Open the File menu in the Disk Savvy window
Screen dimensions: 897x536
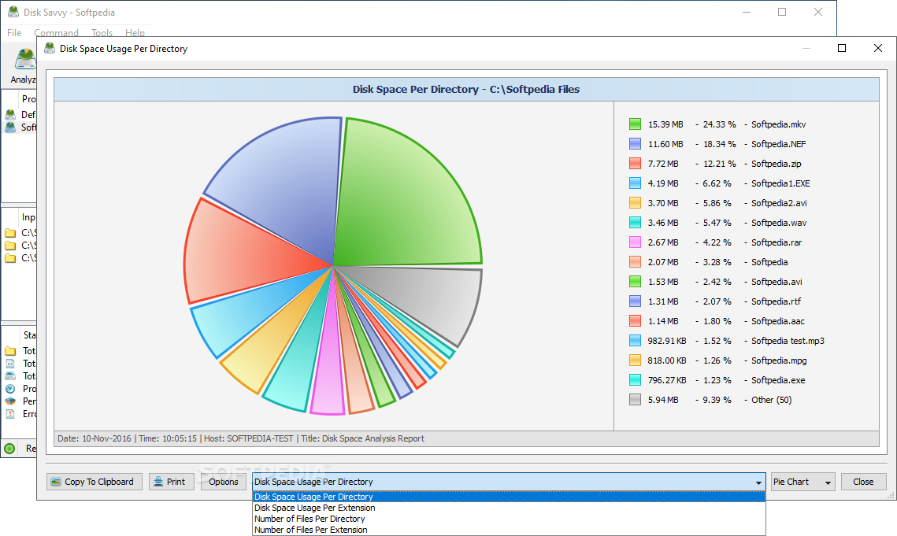coord(14,32)
